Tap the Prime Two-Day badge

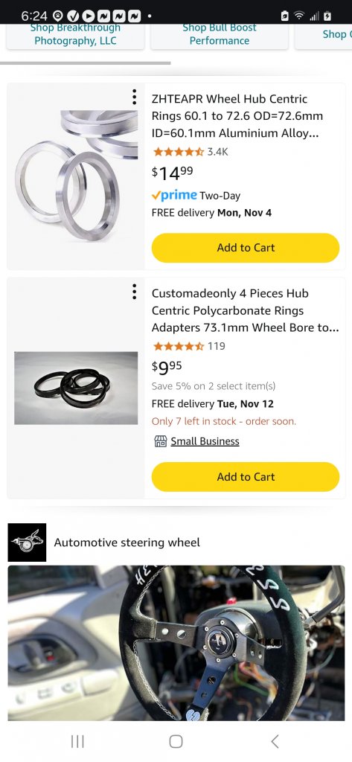point(196,196)
